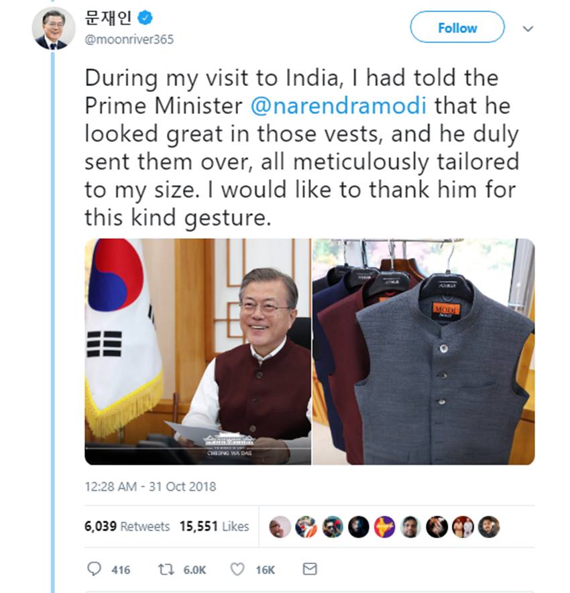View the 15,551 Likes list
570x593 pixels.
(x=214, y=527)
